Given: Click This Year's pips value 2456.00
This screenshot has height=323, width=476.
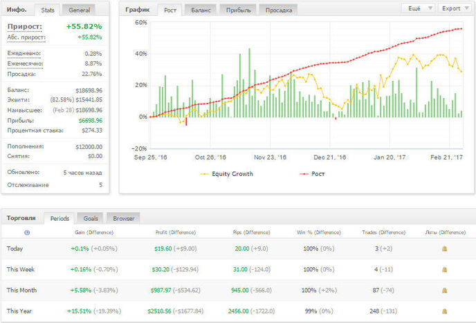Looking at the screenshot, I should pos(238,311).
